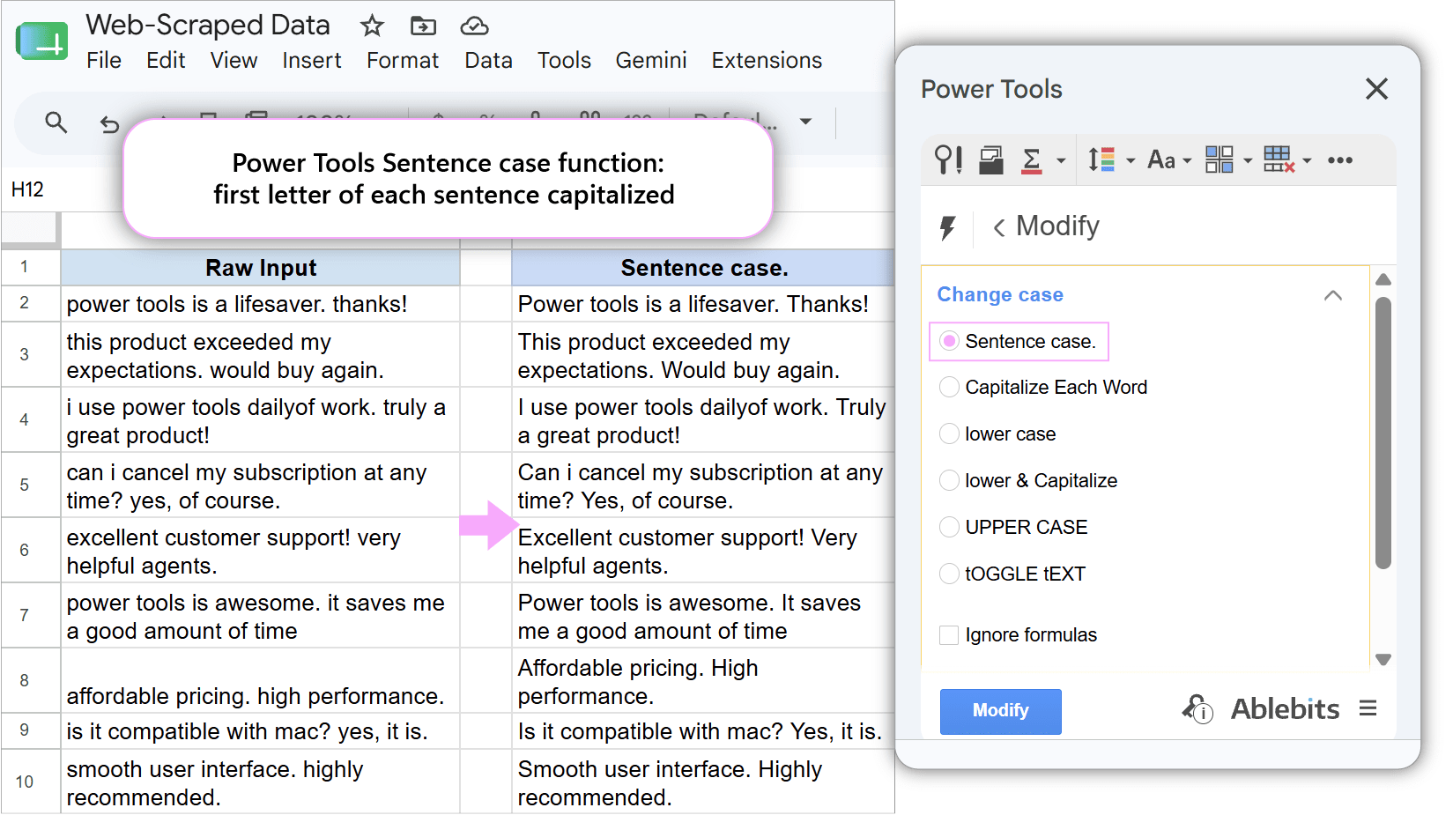Go back using the chevron beside Modify
The image size is (1453, 815).
point(999,227)
